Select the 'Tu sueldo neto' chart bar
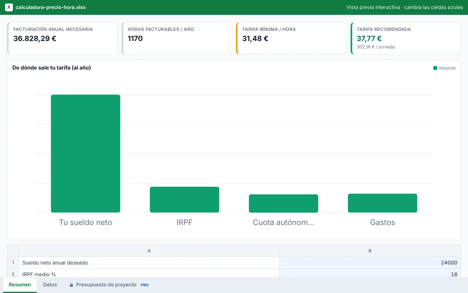 (85, 154)
